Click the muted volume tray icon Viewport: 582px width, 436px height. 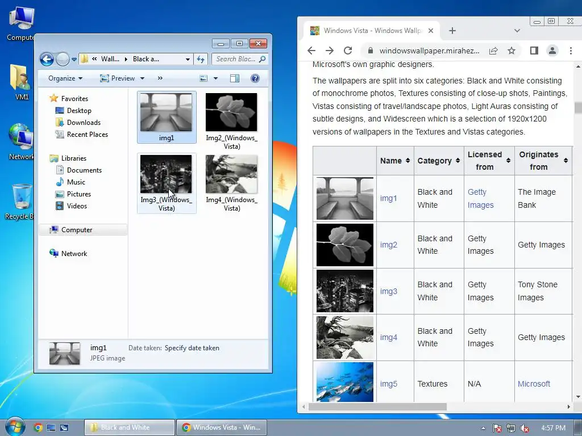click(x=524, y=428)
